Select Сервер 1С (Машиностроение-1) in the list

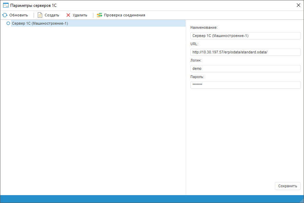(98, 23)
